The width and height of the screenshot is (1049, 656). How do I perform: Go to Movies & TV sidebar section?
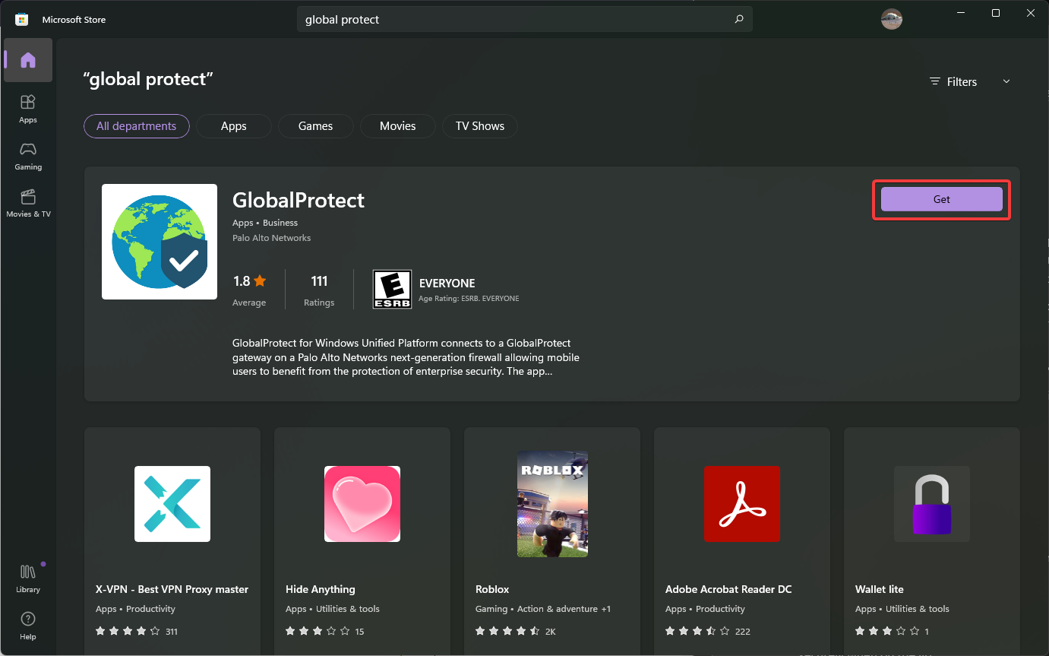tap(28, 202)
